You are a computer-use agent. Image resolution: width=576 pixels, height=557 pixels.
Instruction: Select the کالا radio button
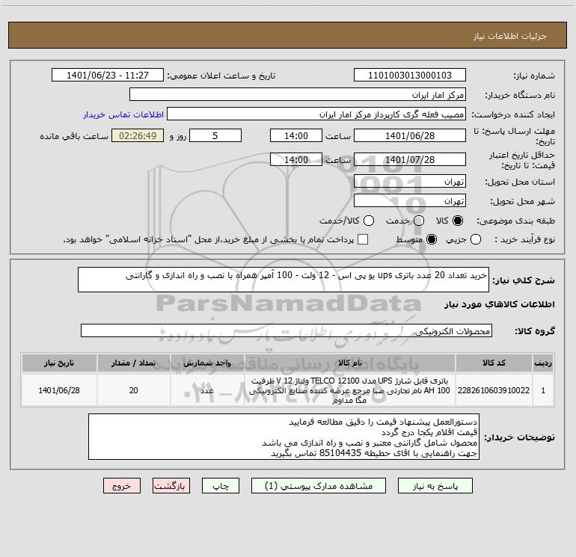click(x=458, y=221)
